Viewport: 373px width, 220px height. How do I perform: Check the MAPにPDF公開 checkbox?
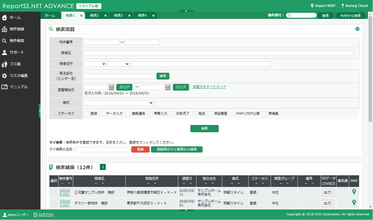click(232, 114)
